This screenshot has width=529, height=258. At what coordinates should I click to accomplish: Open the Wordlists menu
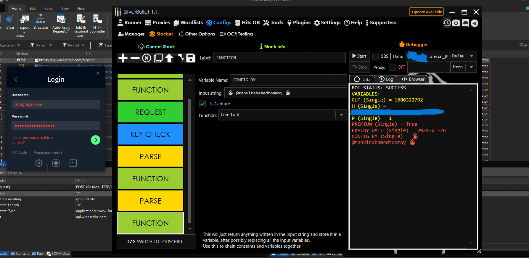188,22
